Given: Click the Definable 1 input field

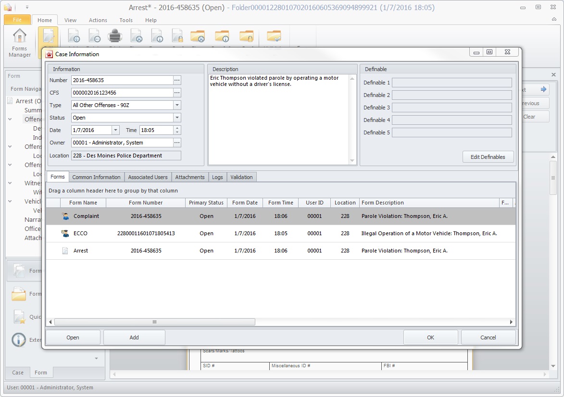Looking at the screenshot, I should pos(452,83).
